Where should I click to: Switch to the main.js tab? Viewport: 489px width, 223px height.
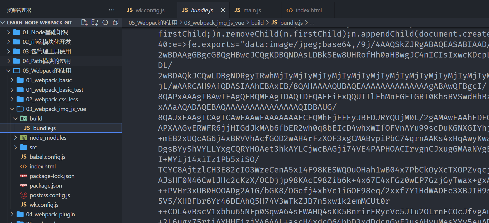coord(248,10)
